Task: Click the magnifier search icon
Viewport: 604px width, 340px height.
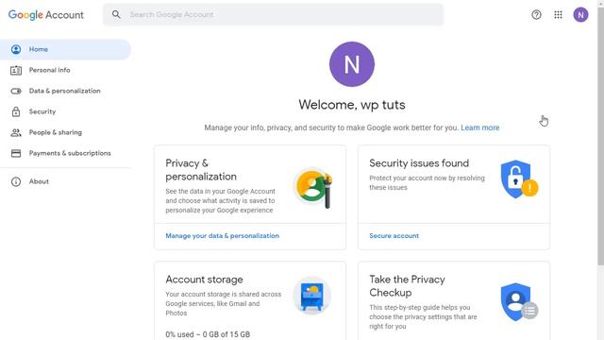Action: 116,15
